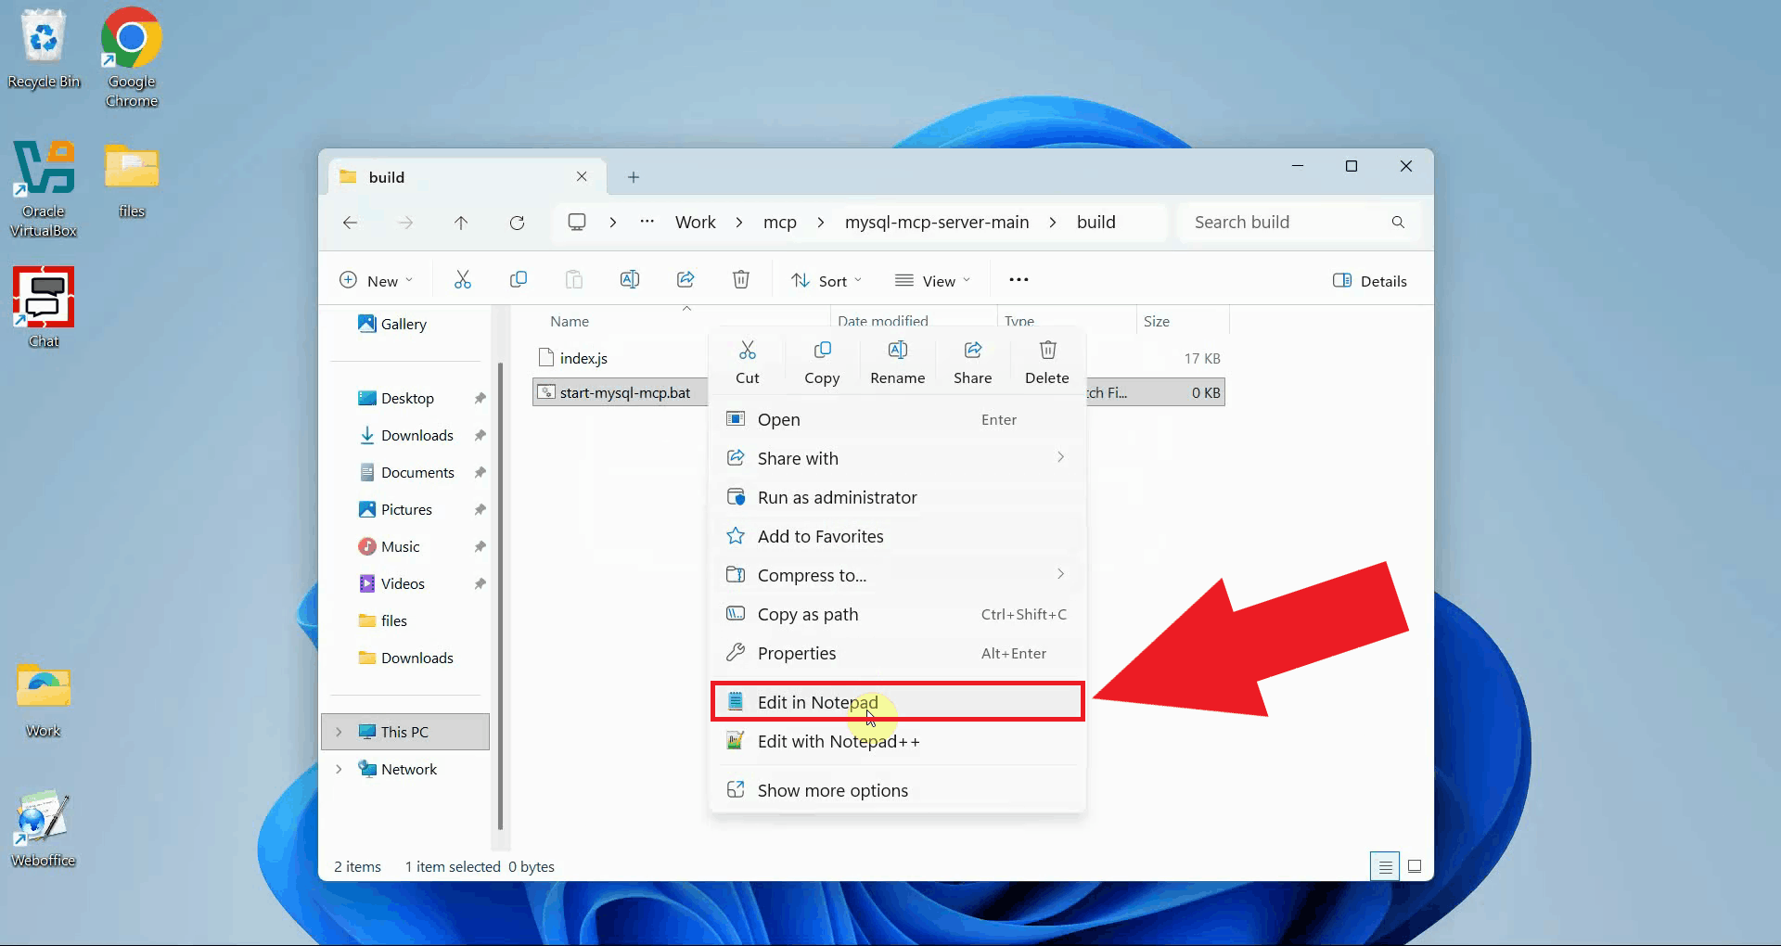The width and height of the screenshot is (1781, 946).
Task: Click the address bar ellipsis
Action: point(647,222)
